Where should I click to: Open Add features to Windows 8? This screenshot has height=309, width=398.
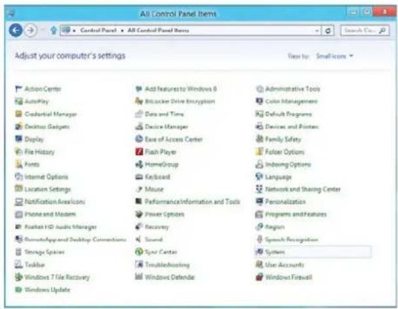(181, 89)
